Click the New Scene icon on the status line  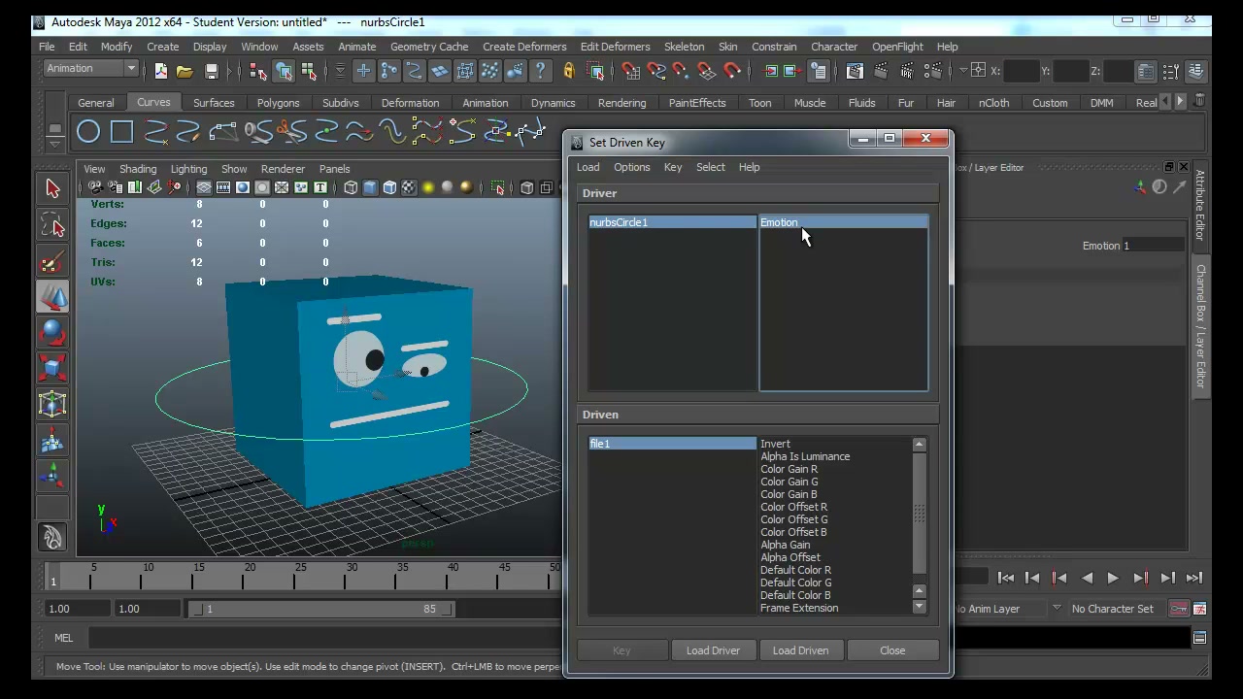pyautogui.click(x=160, y=71)
